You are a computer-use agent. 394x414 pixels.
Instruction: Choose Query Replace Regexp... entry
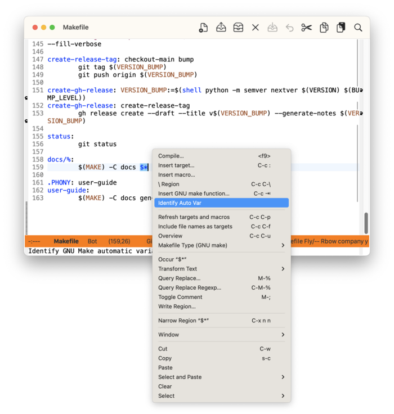click(x=221, y=287)
